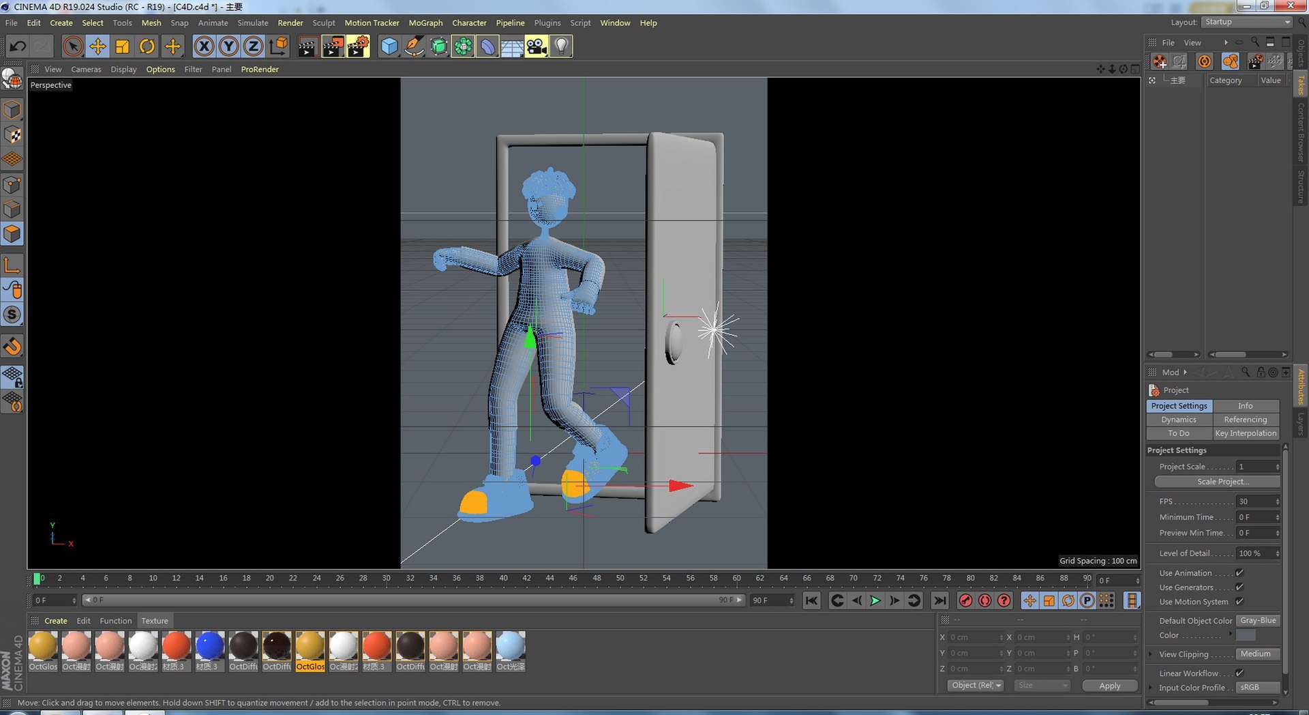Go to start of animation

[811, 600]
